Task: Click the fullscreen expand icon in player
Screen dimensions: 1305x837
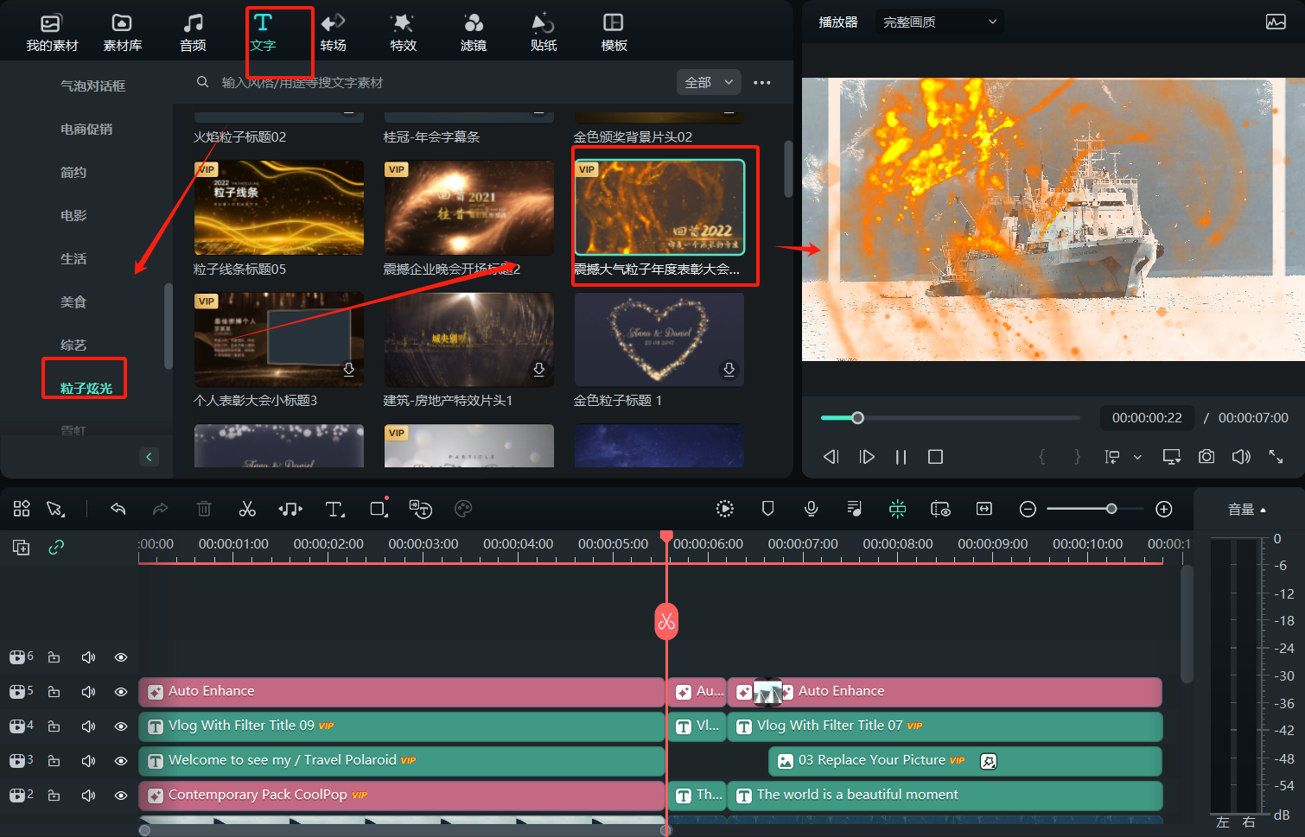Action: pos(1276,456)
